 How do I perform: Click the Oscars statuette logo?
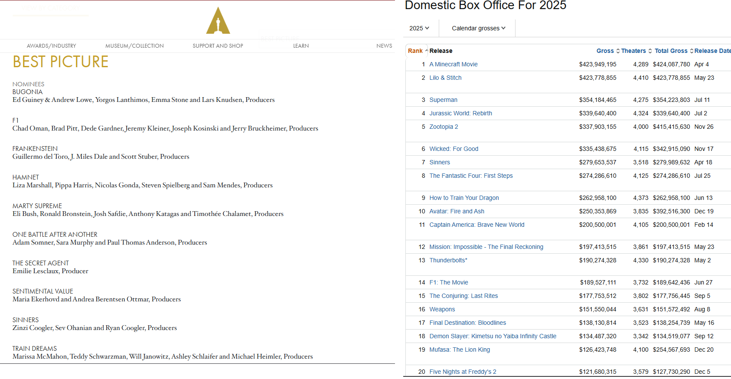[x=218, y=20]
